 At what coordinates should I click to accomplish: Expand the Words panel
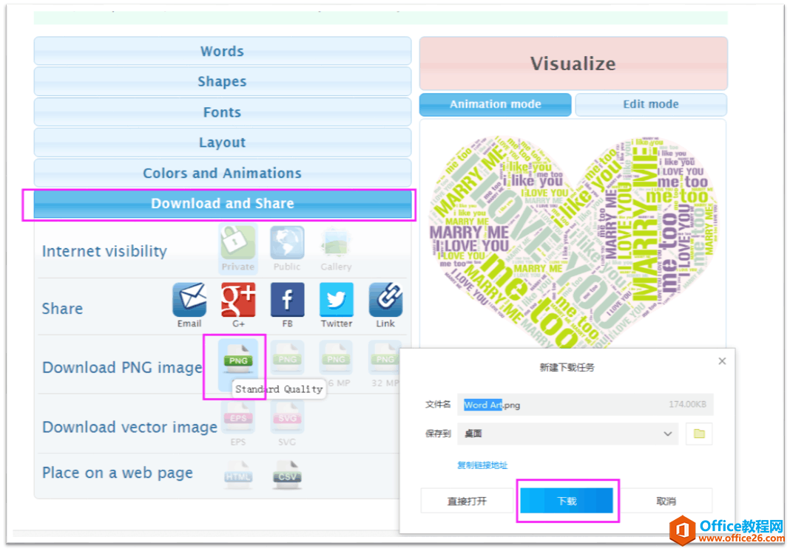pos(222,51)
